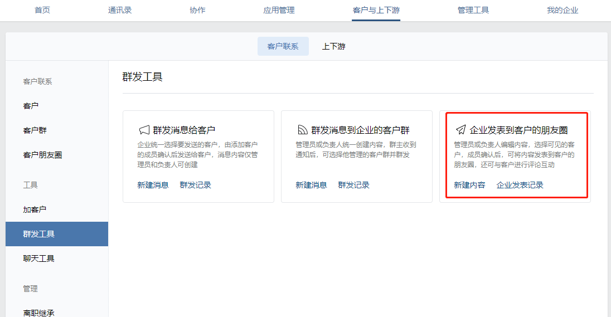Image resolution: width=611 pixels, height=317 pixels.
Task: Click the 管理 sidebar section label
Action: 31,289
